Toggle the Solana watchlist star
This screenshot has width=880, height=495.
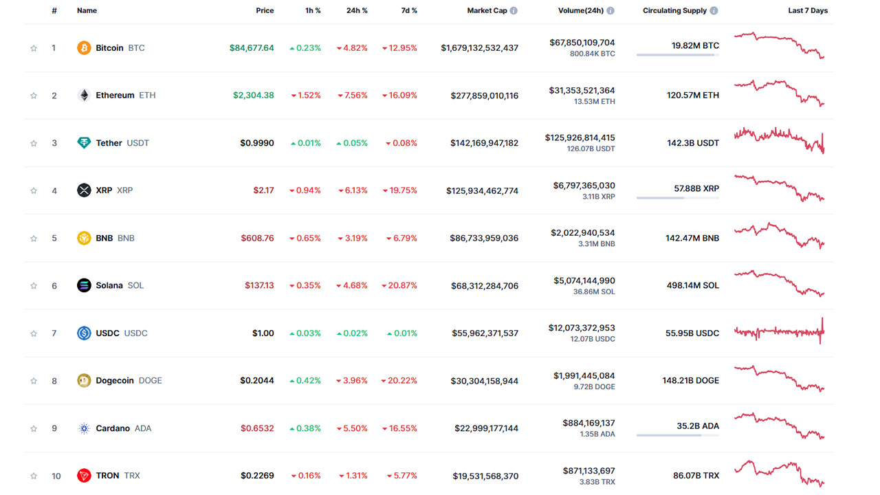34,285
